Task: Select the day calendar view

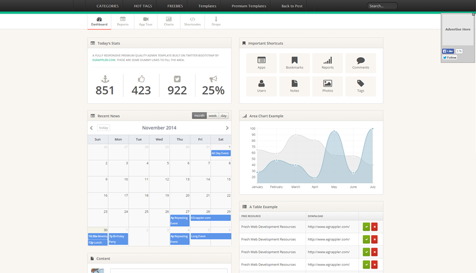Action: click(224, 116)
